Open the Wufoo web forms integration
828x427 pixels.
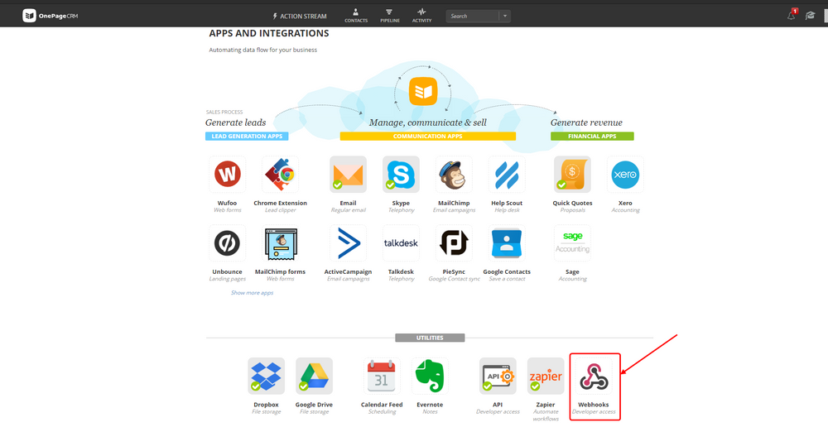click(227, 174)
